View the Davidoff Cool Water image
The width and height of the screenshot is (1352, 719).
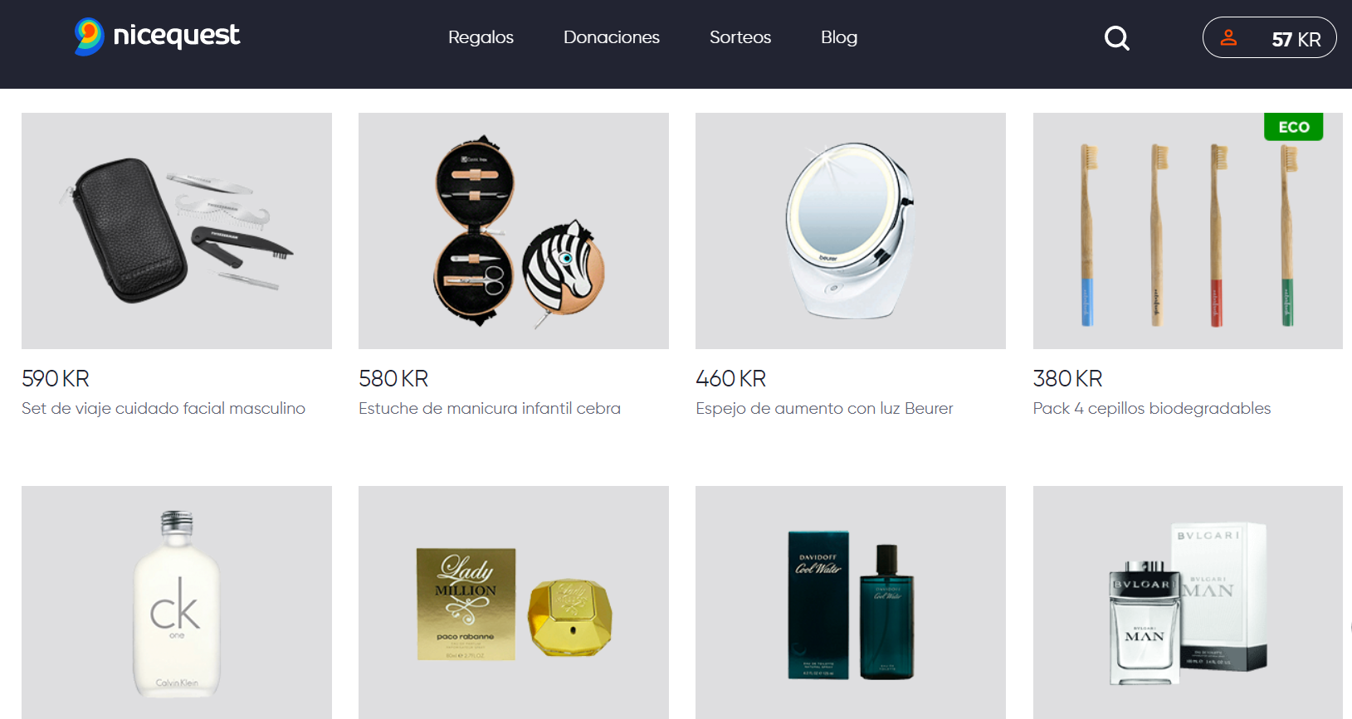(851, 602)
